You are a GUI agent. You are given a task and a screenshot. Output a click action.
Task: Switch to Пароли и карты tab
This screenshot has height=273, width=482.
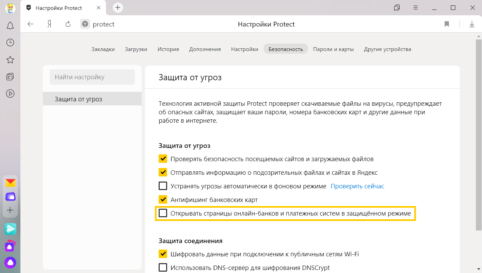tap(334, 49)
